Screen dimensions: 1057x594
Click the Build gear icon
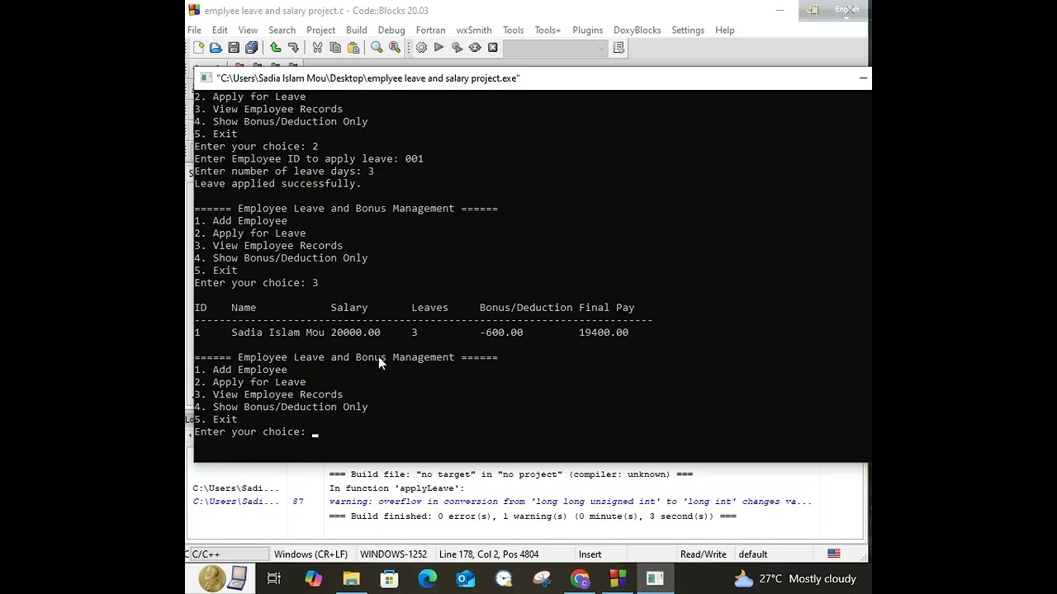coord(421,48)
